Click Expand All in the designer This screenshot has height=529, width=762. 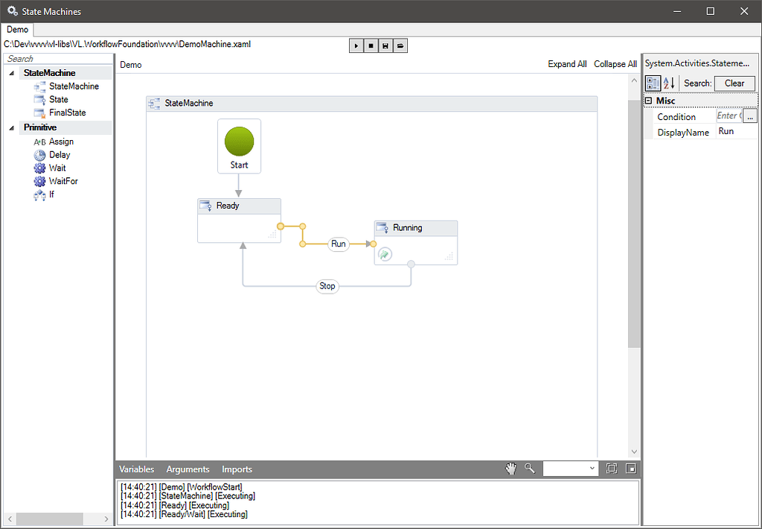(x=567, y=64)
